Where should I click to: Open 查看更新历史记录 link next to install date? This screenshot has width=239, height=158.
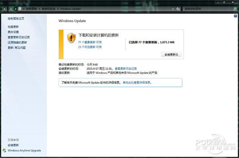coord(126,69)
